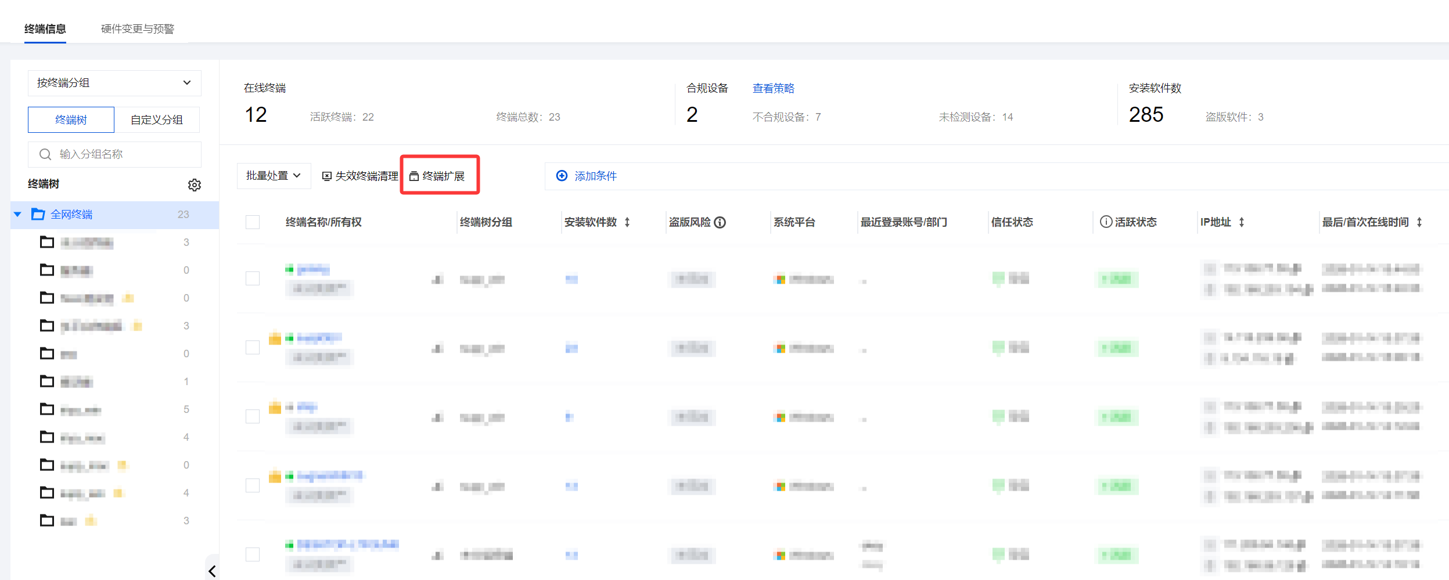This screenshot has width=1449, height=580.
Task: Switch to 硬件变更与预警 tab
Action: pyautogui.click(x=137, y=29)
